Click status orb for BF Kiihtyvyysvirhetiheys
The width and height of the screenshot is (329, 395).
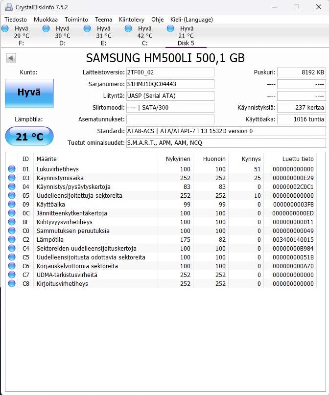click(12, 222)
